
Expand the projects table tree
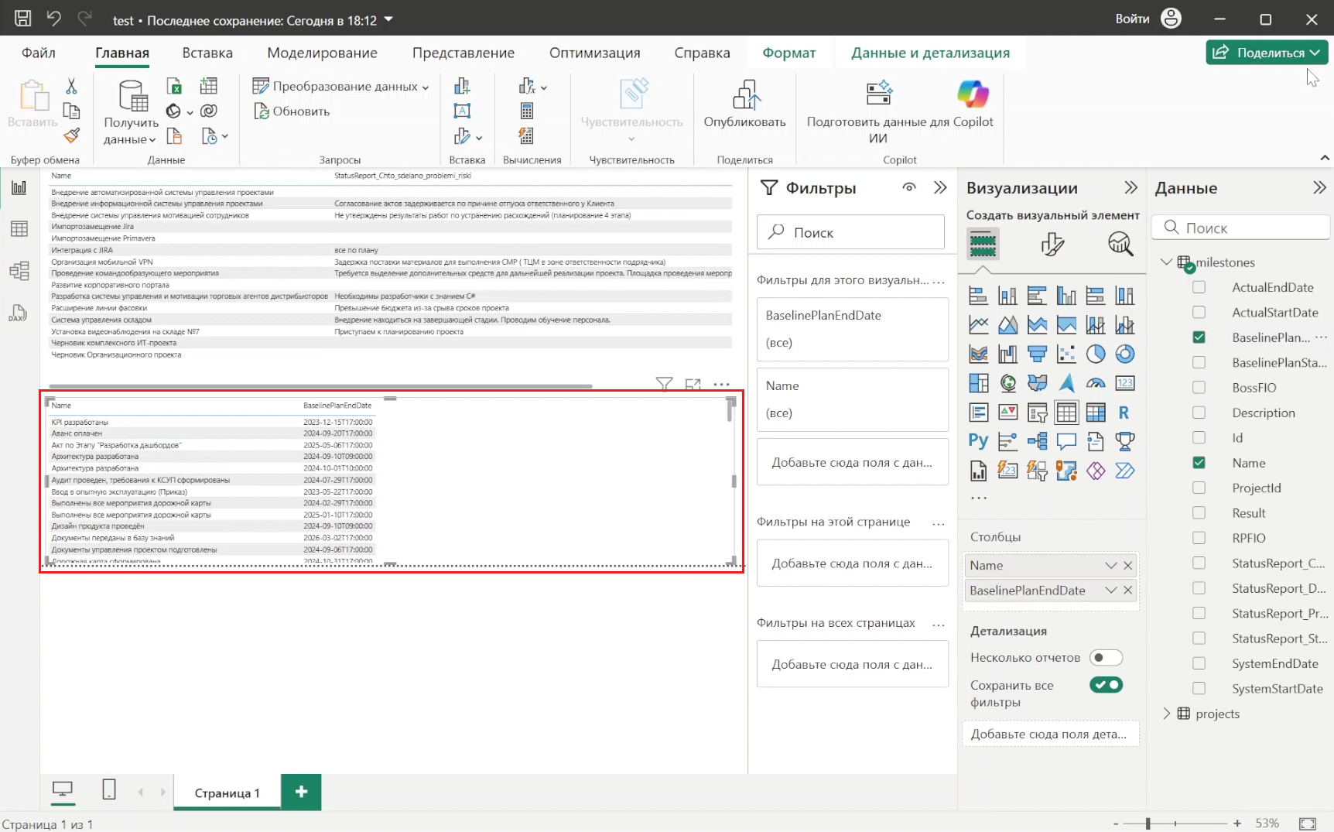[x=1166, y=714]
